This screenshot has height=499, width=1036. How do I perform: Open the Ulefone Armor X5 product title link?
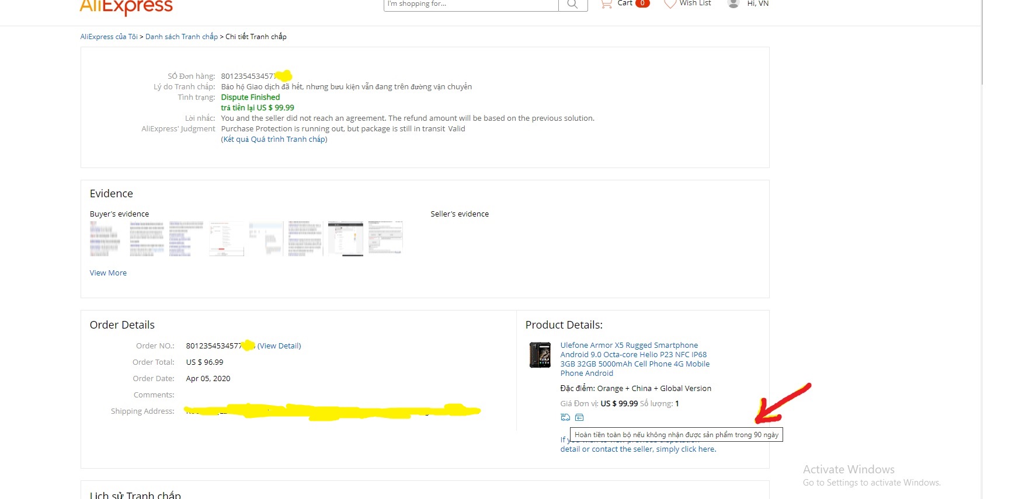tap(635, 360)
